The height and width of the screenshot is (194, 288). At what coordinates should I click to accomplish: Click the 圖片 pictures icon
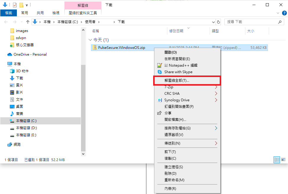click(12, 85)
